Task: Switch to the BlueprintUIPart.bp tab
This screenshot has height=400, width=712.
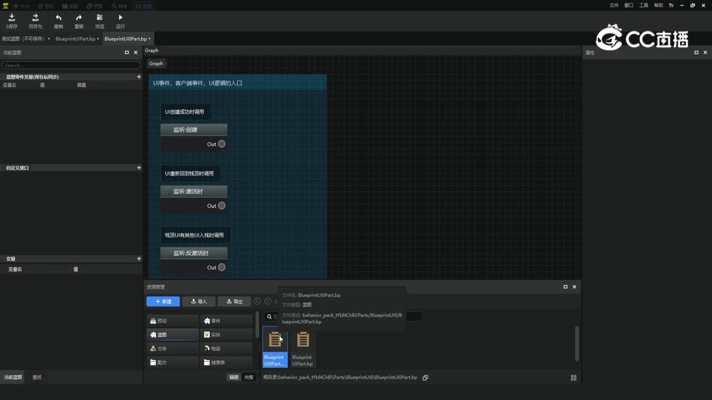Action: [75, 39]
